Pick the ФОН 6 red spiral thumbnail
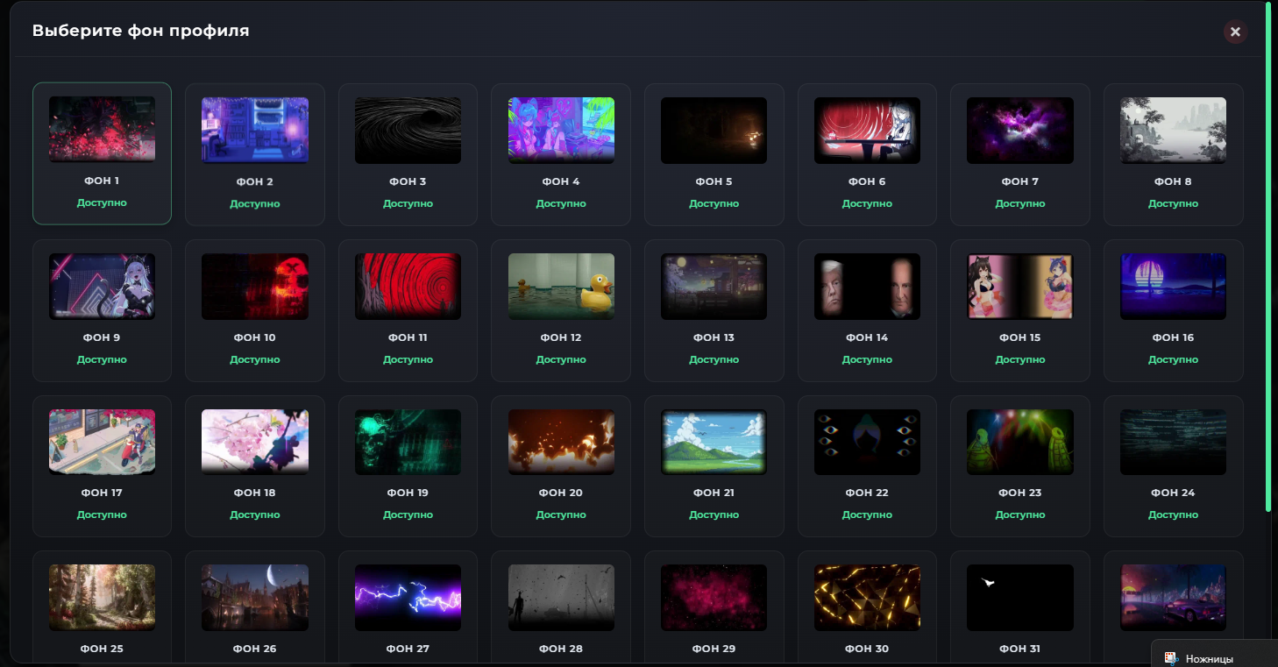The image size is (1278, 667). [867, 130]
